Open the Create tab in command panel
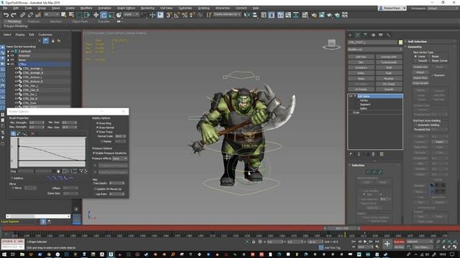Screen dimensions: 460x258 tap(350, 35)
